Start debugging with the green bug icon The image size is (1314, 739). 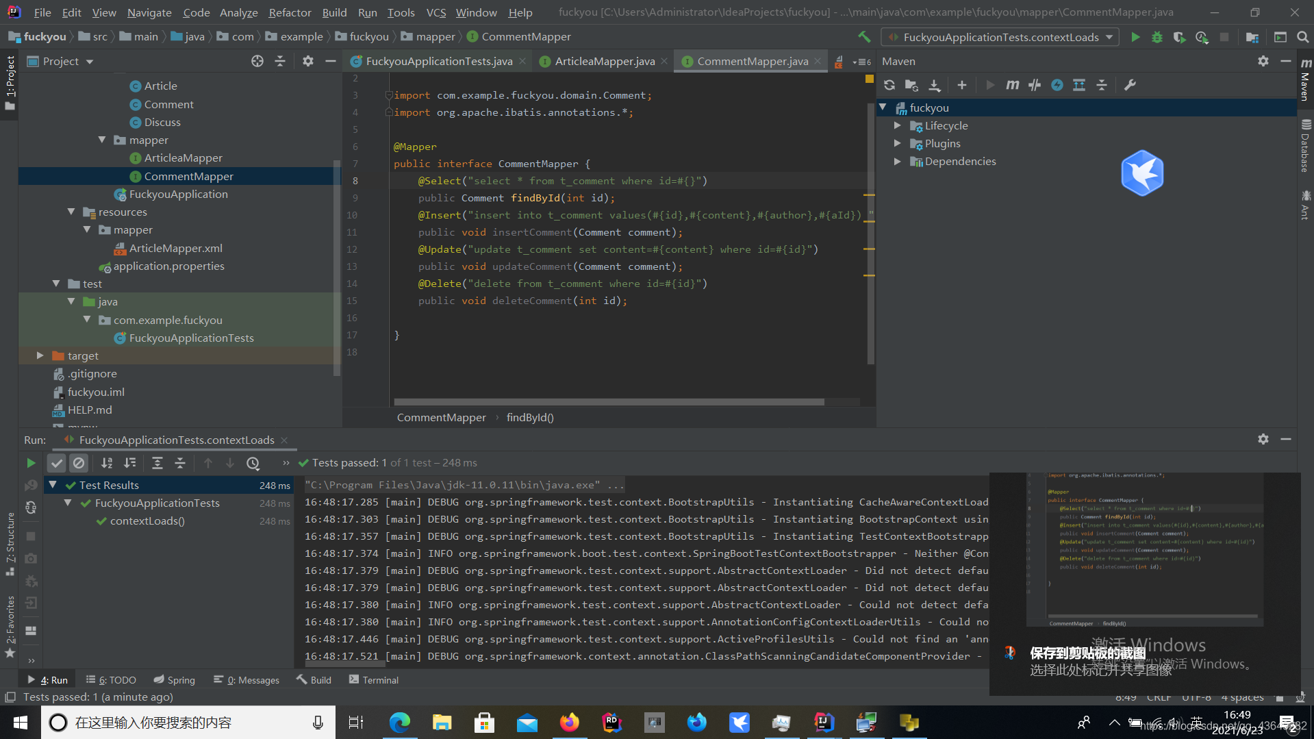coord(1157,37)
